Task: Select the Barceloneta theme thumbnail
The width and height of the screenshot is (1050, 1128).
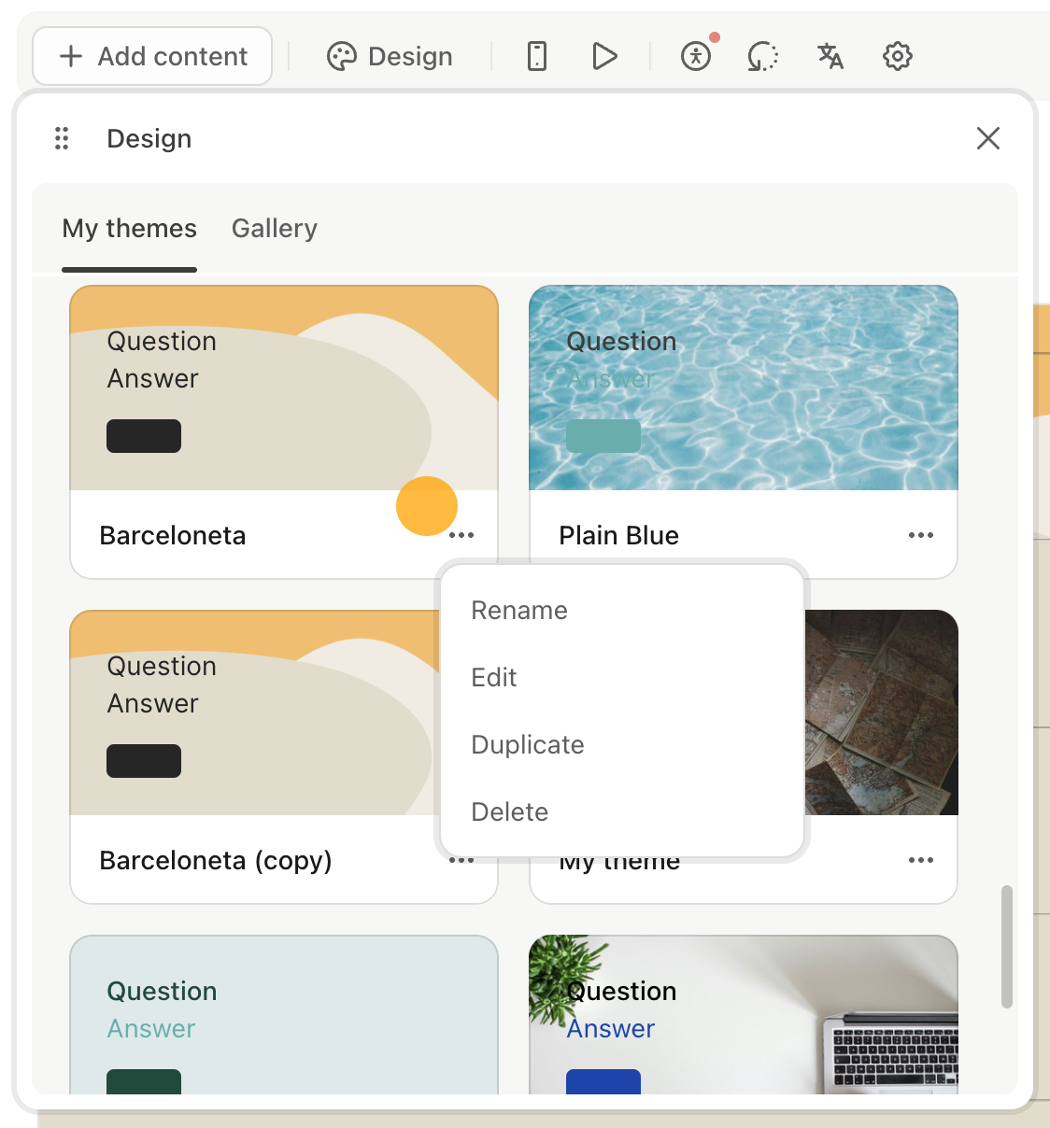Action: [284, 388]
